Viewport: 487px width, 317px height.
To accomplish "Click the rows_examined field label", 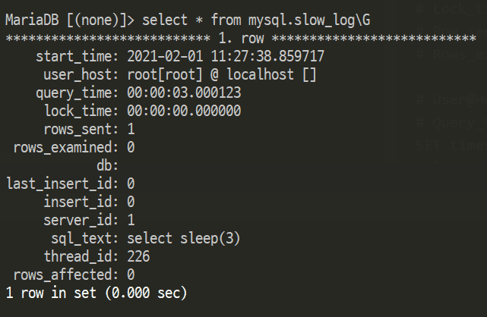I will click(x=62, y=147).
